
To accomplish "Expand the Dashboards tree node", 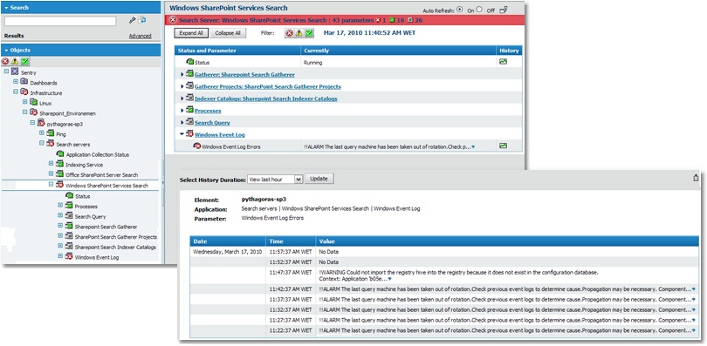I will coord(16,82).
